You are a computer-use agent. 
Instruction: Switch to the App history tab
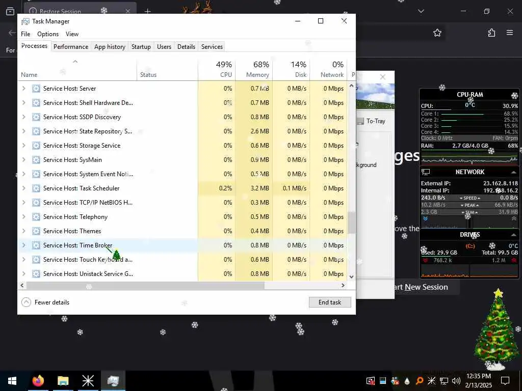(x=110, y=47)
